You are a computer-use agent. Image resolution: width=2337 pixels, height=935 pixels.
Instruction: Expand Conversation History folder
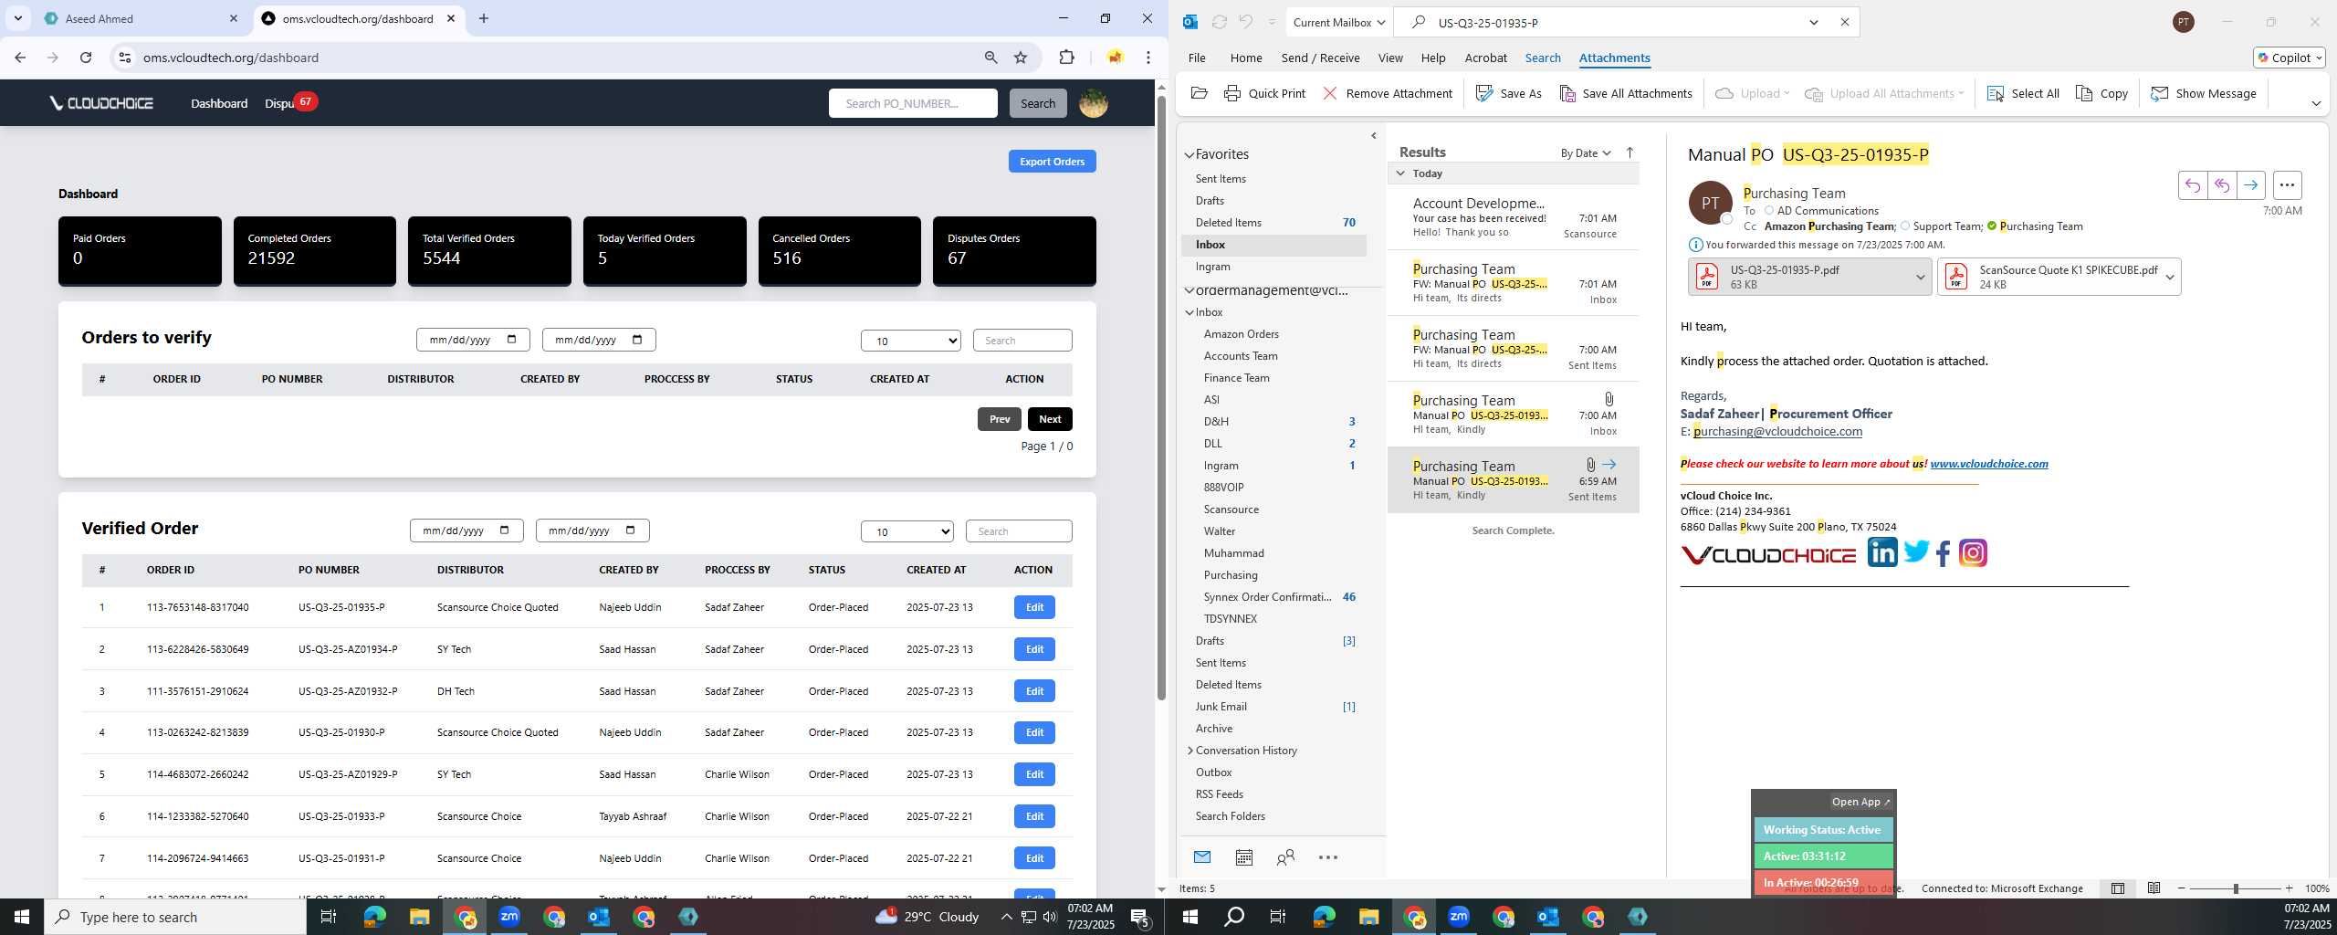1189,751
